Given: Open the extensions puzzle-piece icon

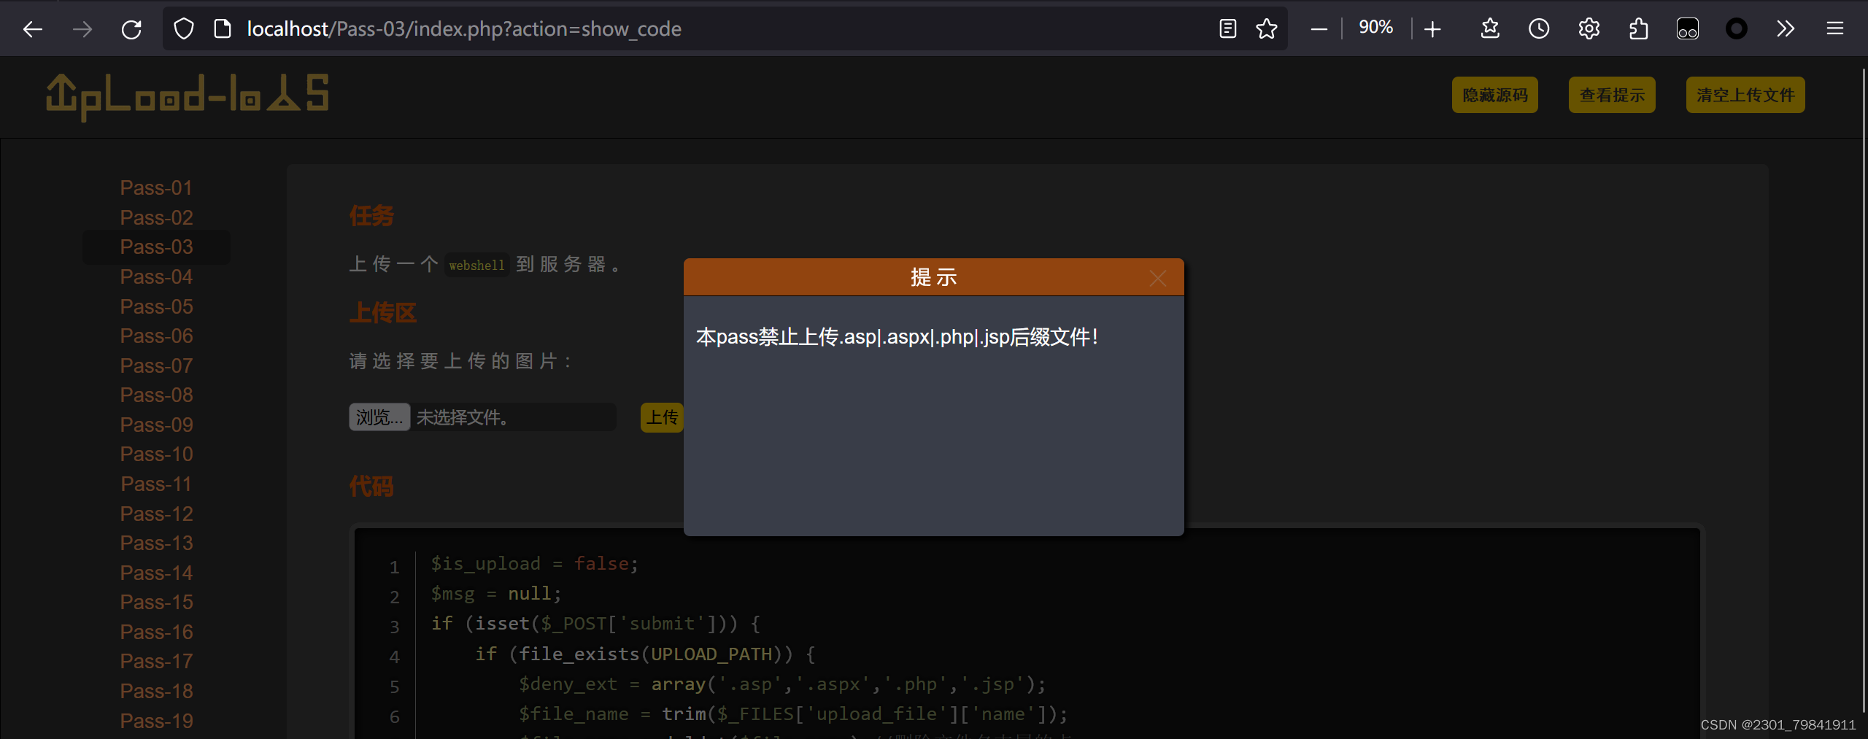Looking at the screenshot, I should tap(1639, 28).
